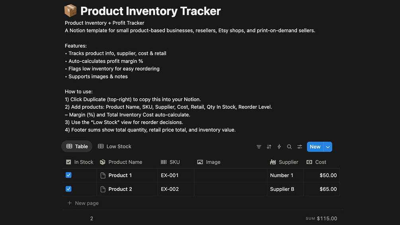This screenshot has width=400, height=225.
Task: Click the SUM $115.00 footer total
Action: point(321,219)
